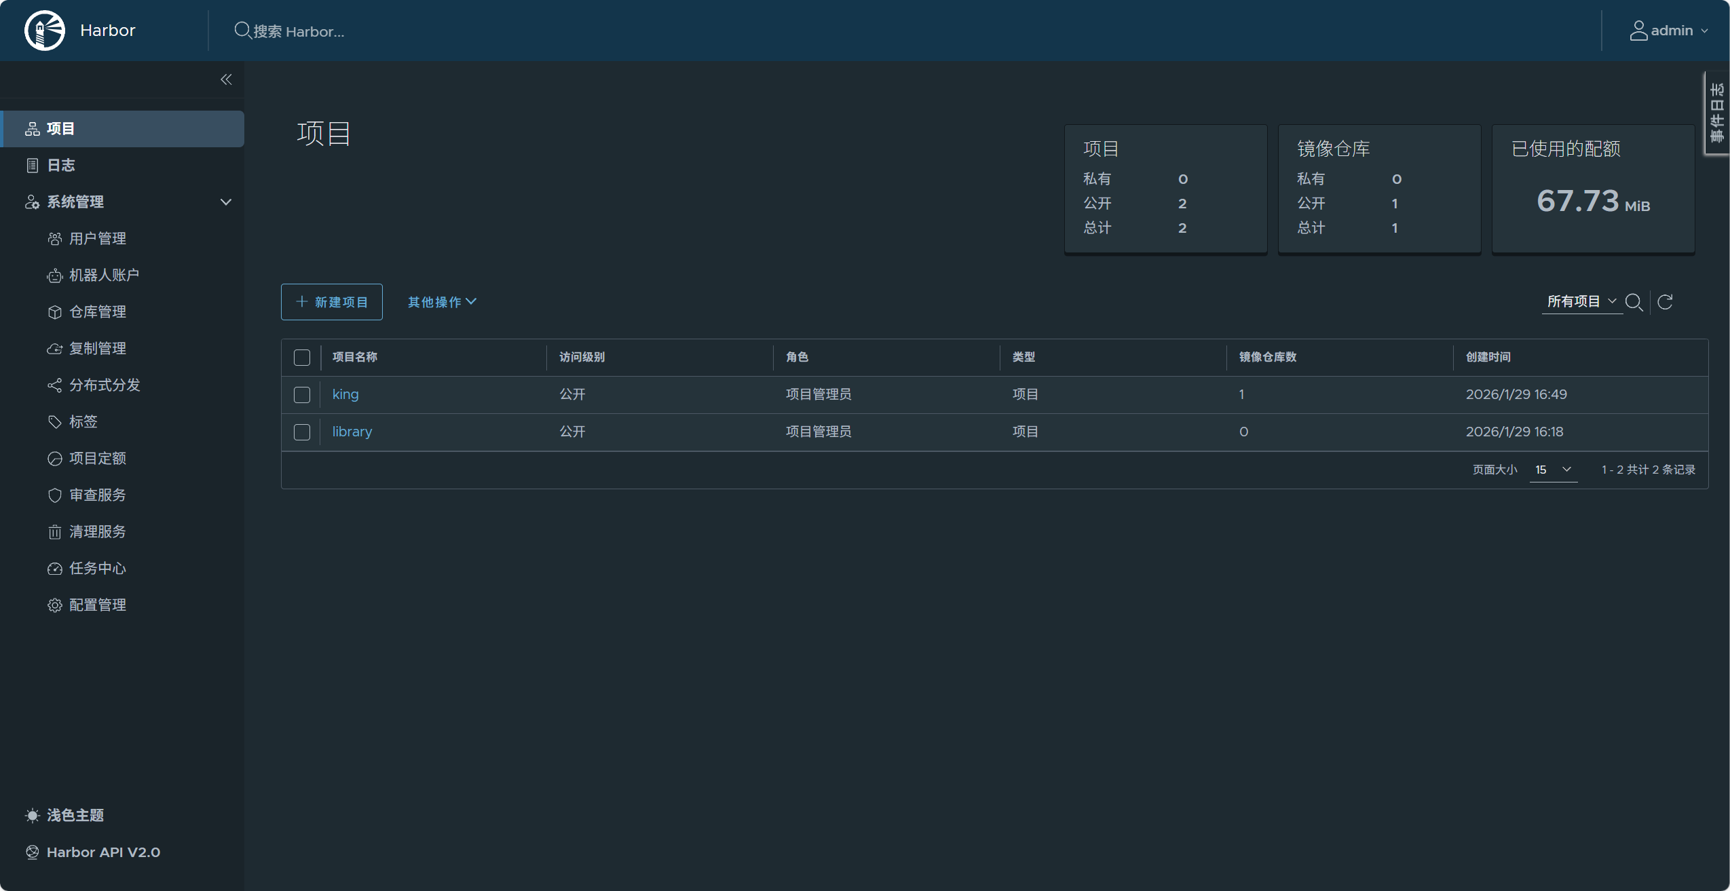The width and height of the screenshot is (1730, 891).
Task: Click the 项目 page heading
Action: pos(324,133)
